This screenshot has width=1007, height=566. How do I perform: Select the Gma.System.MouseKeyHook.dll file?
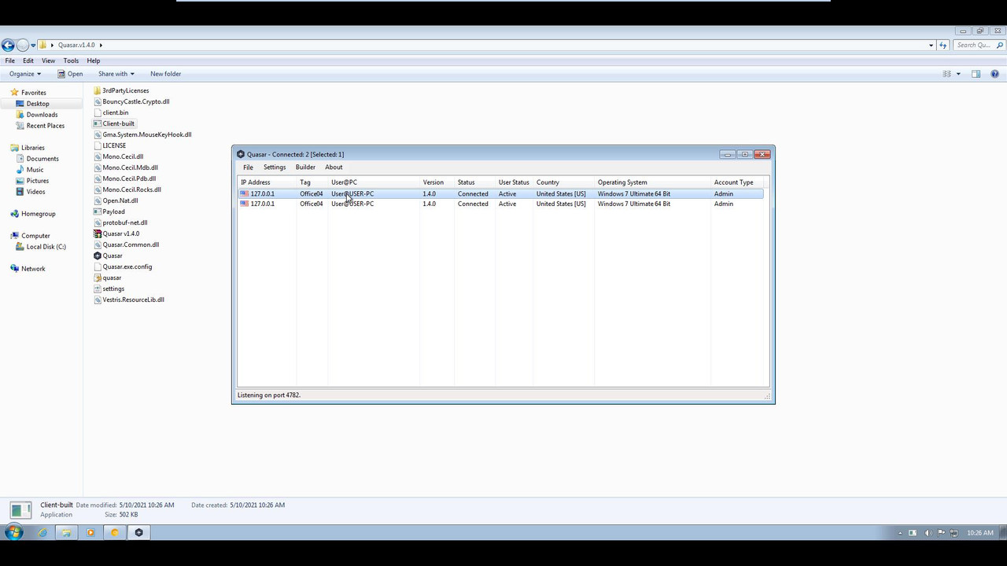point(142,134)
